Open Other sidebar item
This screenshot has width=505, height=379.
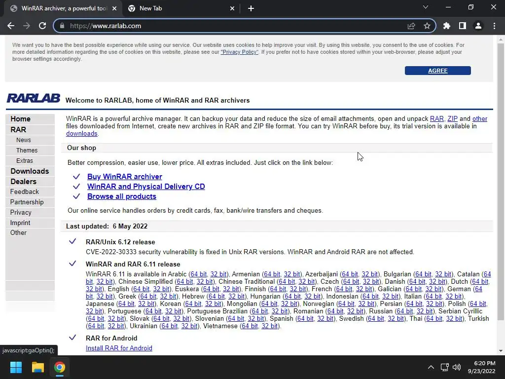pyautogui.click(x=18, y=233)
